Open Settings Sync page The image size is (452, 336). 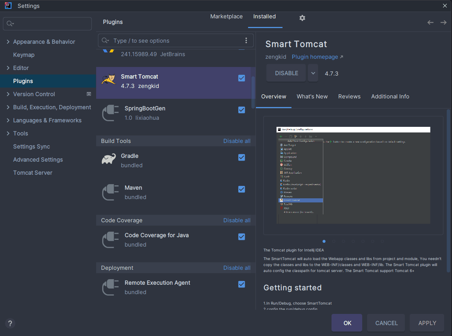pos(31,147)
